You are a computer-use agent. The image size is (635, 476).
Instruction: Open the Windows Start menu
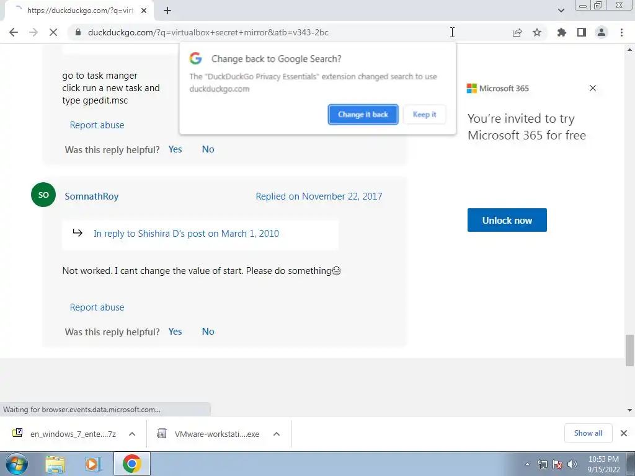pyautogui.click(x=17, y=464)
